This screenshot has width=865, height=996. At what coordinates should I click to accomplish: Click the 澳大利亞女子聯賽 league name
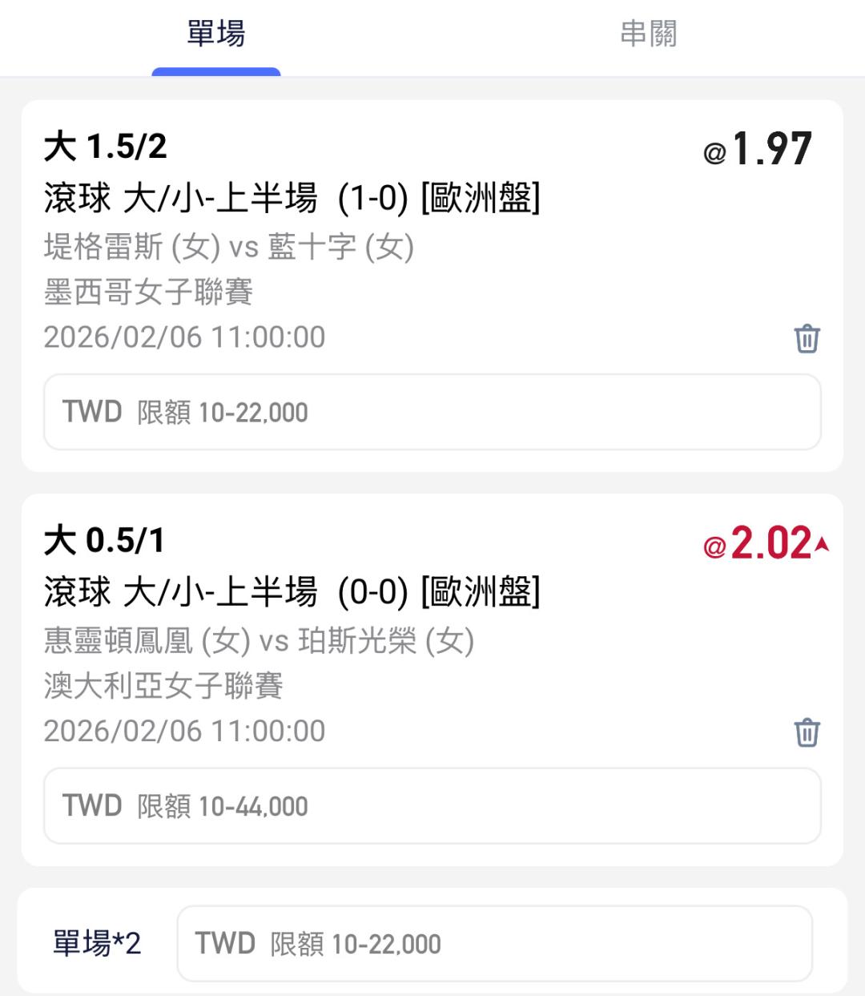tap(163, 686)
